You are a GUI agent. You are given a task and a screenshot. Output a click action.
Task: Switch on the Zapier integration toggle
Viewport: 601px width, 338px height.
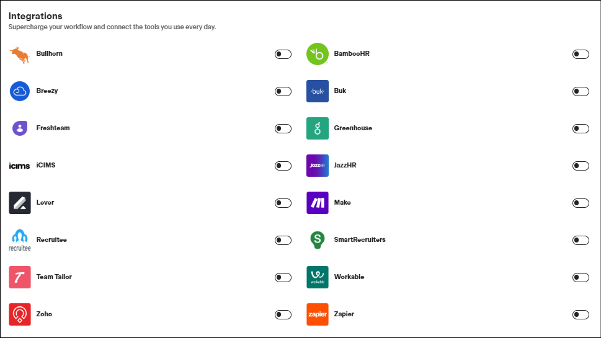pos(581,314)
